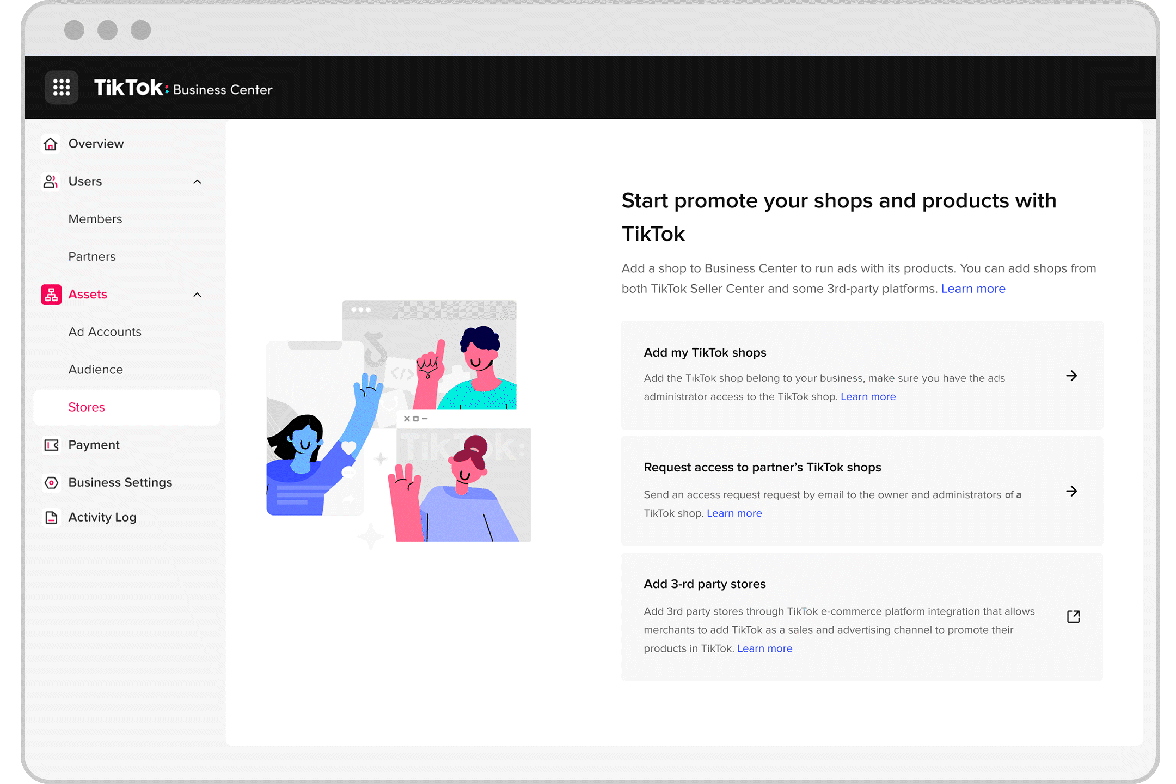1176x784 pixels.
Task: Click the Overview navigation icon
Action: pos(49,144)
